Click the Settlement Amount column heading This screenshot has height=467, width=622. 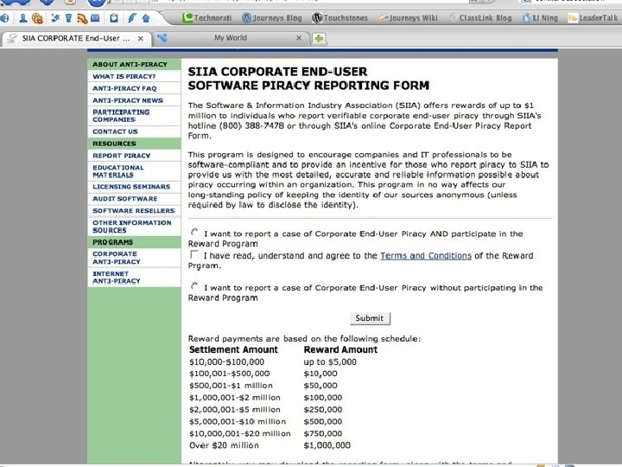[233, 349]
